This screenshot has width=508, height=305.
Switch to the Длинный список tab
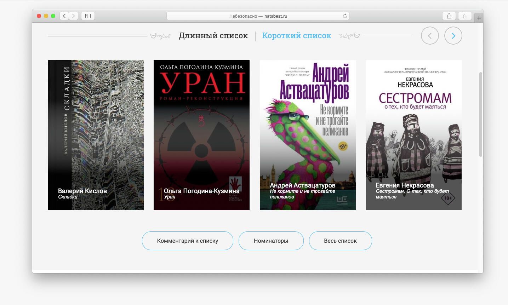(213, 36)
